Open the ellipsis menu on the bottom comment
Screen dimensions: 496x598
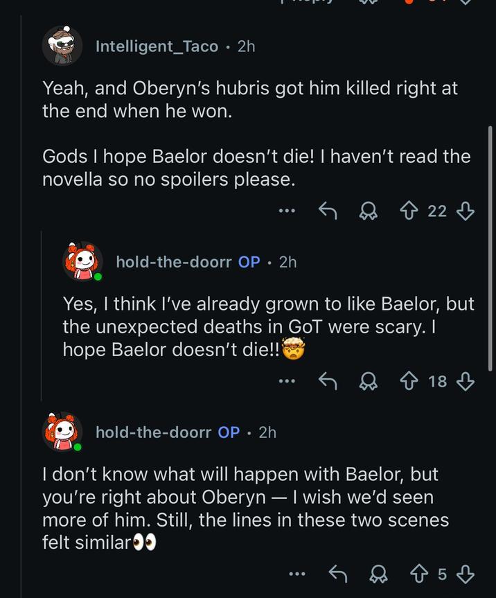(x=298, y=574)
